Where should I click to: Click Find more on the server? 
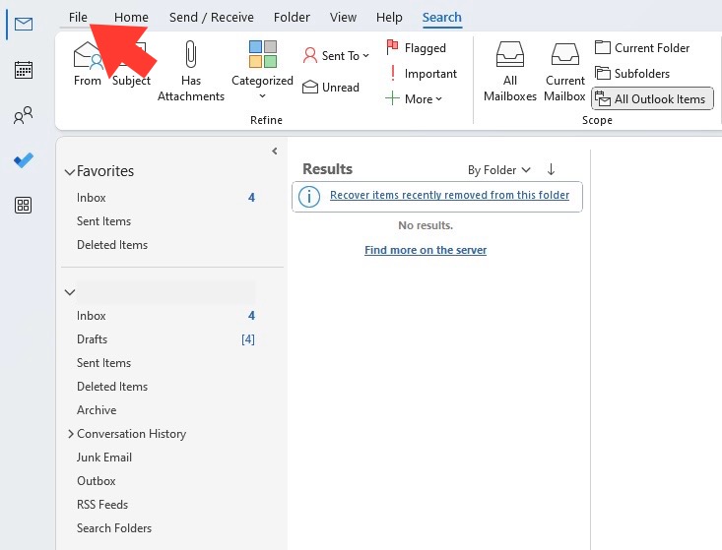(426, 250)
